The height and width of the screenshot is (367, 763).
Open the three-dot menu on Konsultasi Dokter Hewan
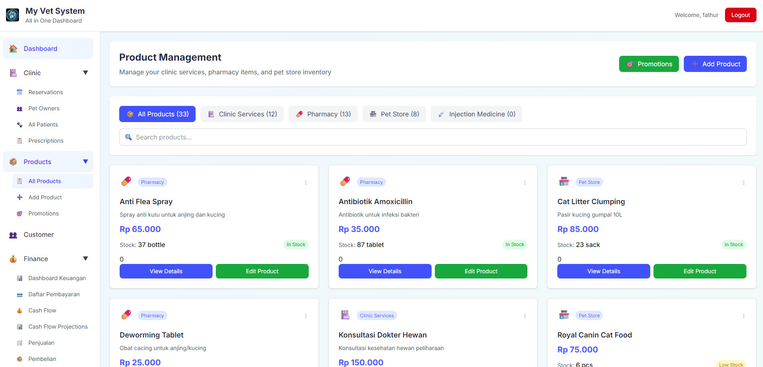(x=525, y=316)
